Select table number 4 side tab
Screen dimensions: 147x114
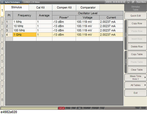(2, 49)
